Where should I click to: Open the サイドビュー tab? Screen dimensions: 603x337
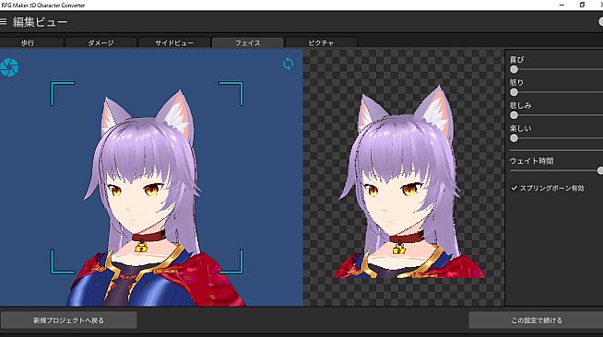coord(174,42)
